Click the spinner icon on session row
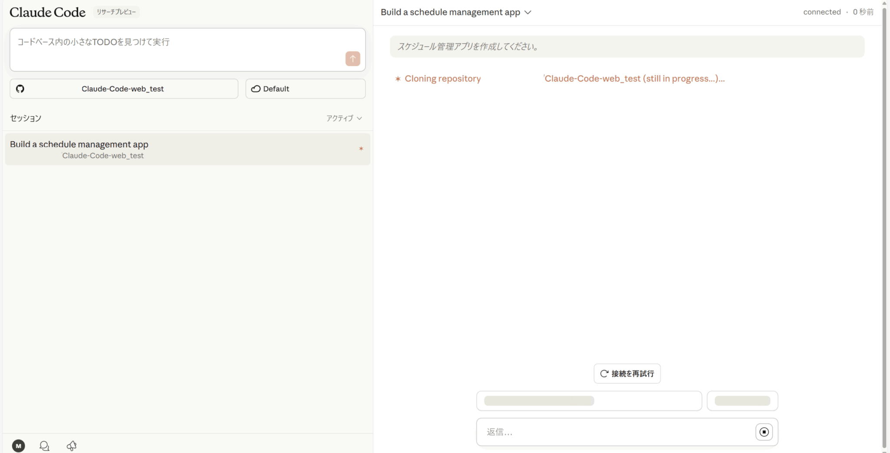Viewport: 890px width, 453px height. point(361,149)
